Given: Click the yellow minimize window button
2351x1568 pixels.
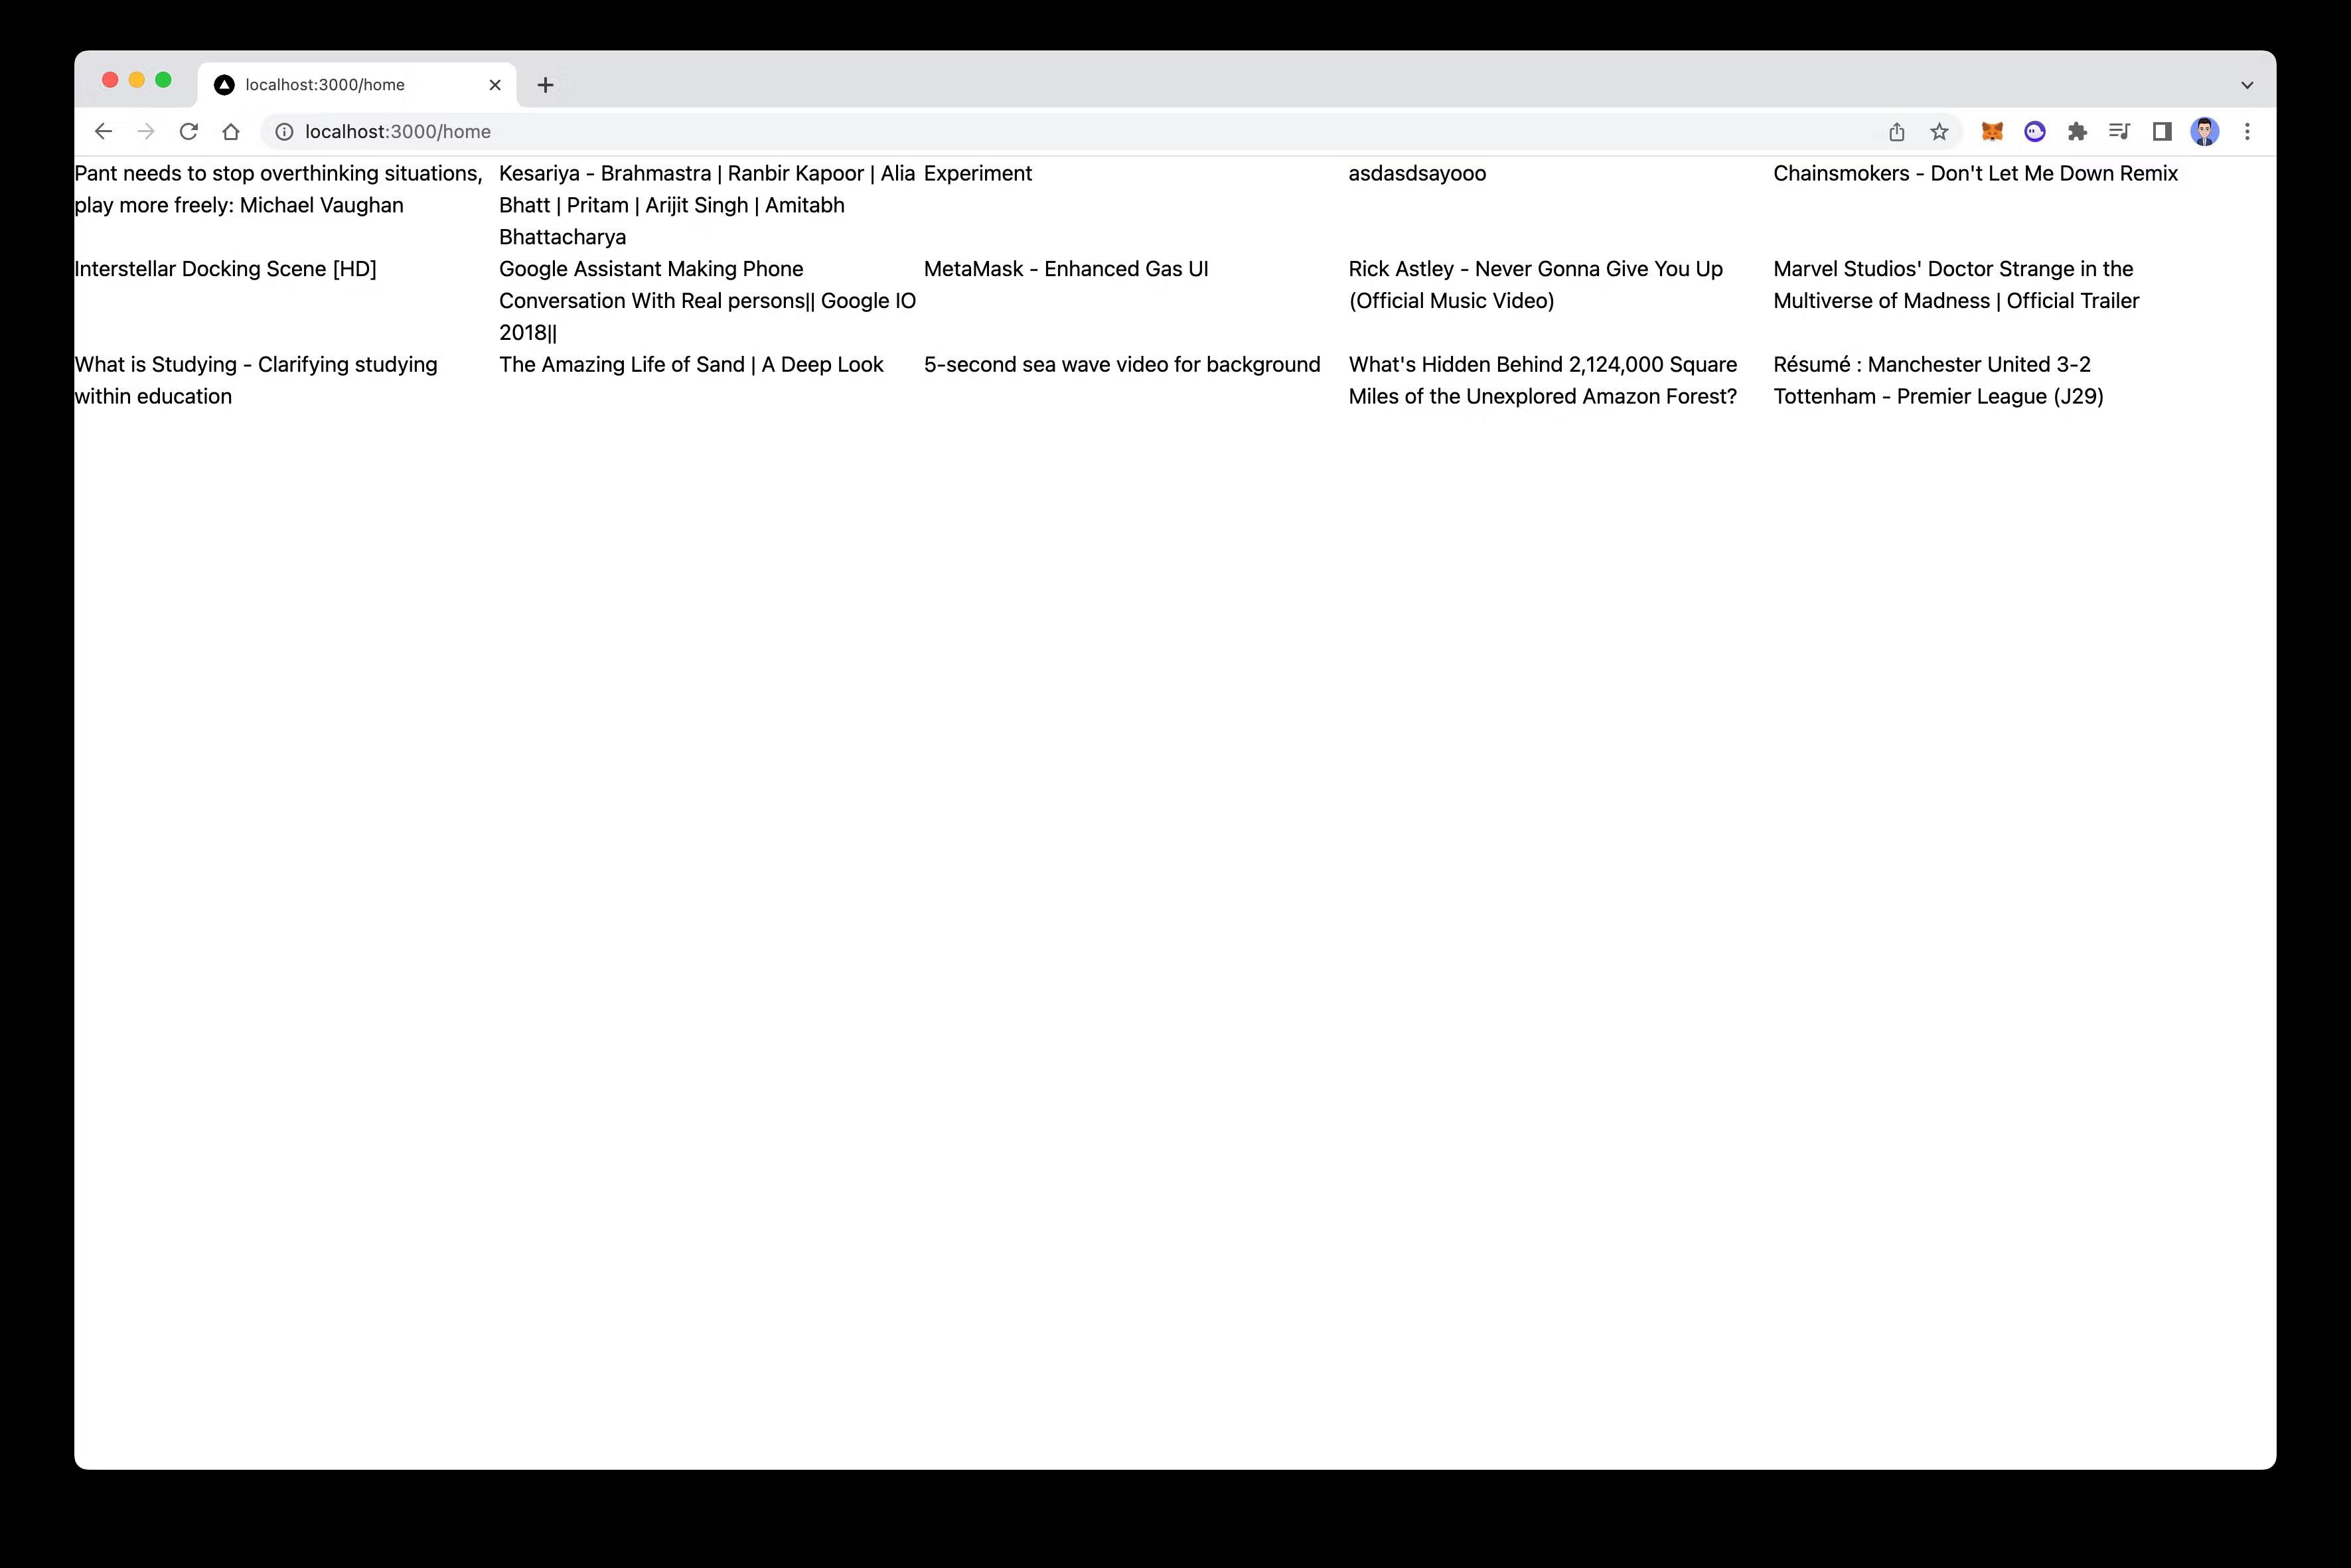Looking at the screenshot, I should pos(137,80).
